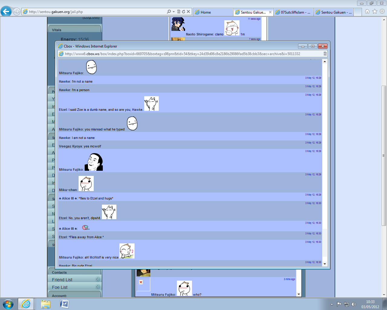Expand the Friend List chevron

98,279
